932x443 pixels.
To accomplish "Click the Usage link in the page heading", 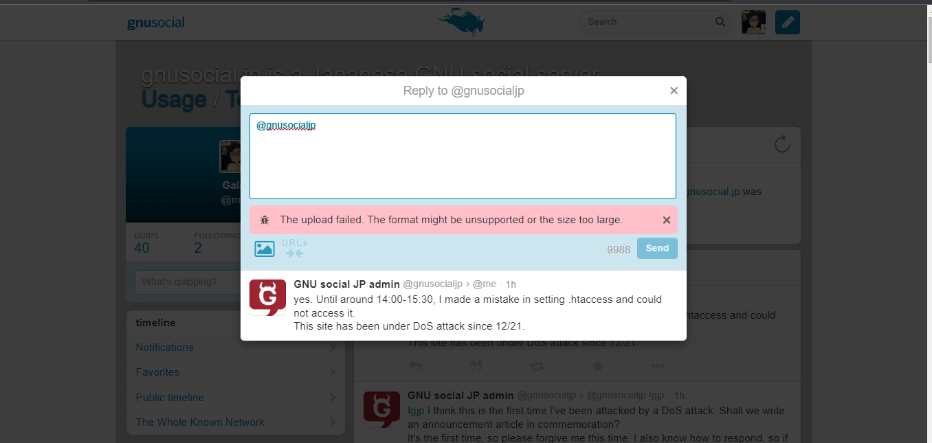I will pyautogui.click(x=174, y=100).
